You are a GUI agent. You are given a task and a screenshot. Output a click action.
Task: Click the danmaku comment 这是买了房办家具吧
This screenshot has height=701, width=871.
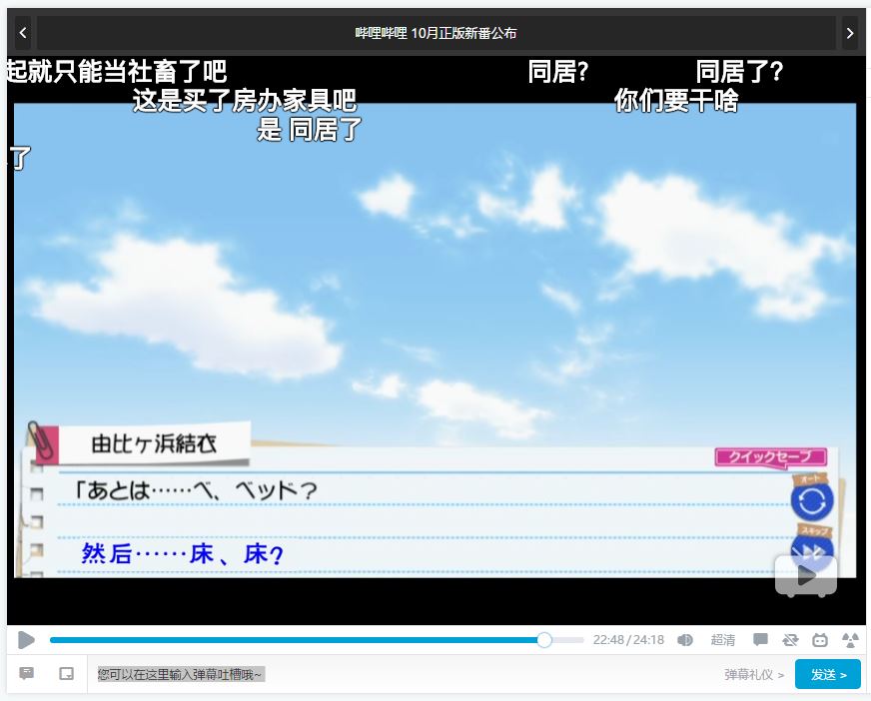pos(245,101)
